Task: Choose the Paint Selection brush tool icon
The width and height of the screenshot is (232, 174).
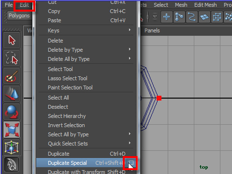Action: tap(12, 76)
